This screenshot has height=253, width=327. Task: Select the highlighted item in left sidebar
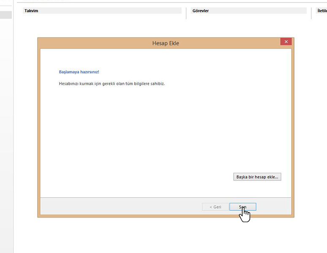(6, 15)
